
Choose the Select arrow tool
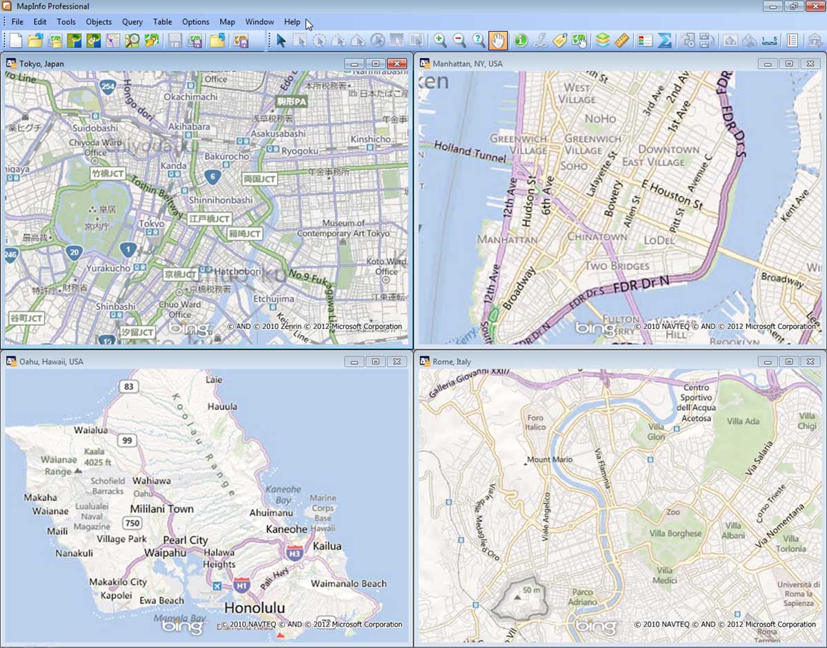tap(281, 41)
